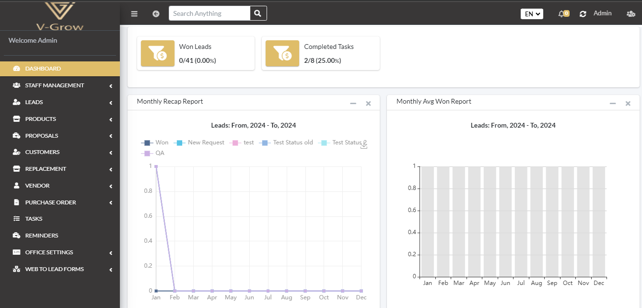This screenshot has height=308, width=642.
Task: Open Tasks from the sidebar
Action: [34, 219]
